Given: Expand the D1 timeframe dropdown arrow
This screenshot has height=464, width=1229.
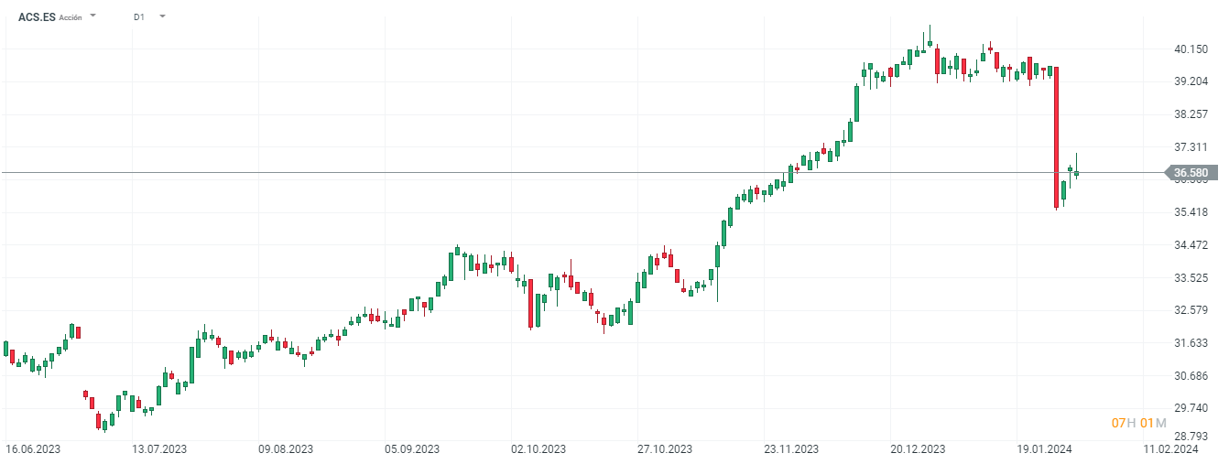Looking at the screenshot, I should [162, 16].
